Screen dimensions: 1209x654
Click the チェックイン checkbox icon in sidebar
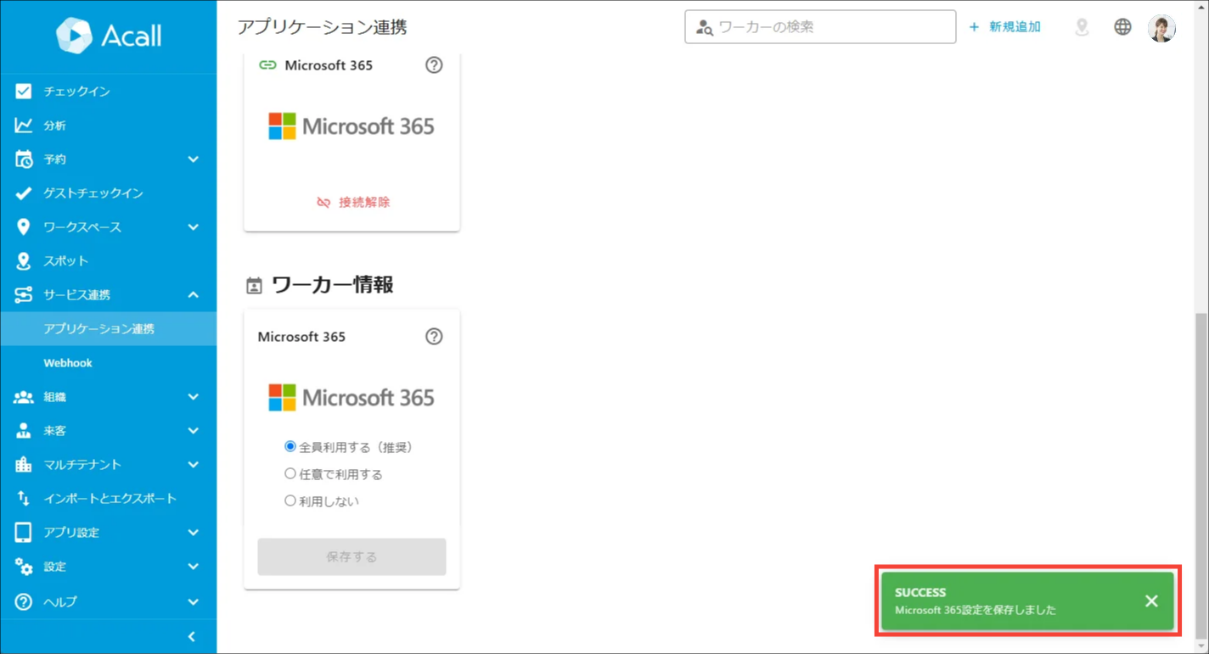[x=24, y=91]
